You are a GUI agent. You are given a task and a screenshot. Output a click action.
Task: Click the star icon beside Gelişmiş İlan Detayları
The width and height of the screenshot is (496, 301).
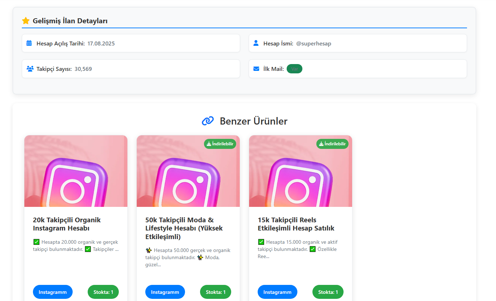click(26, 21)
